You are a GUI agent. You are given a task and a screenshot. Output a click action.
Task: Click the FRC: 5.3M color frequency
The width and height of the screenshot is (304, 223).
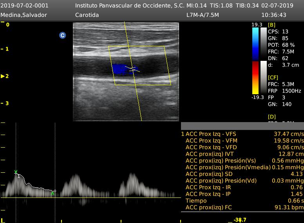coord(281,84)
